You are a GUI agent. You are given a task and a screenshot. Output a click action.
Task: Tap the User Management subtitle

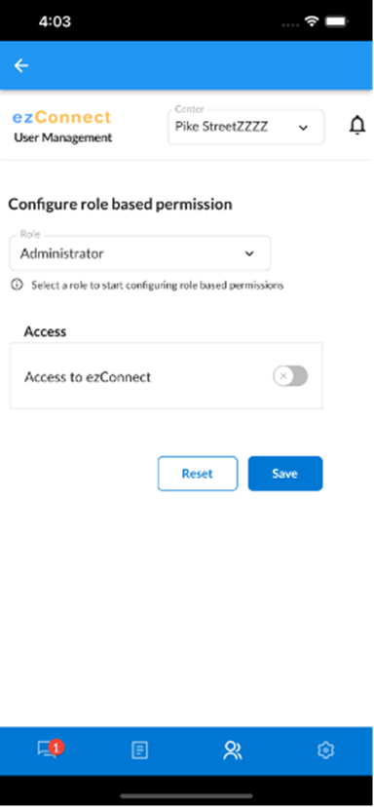(62, 138)
